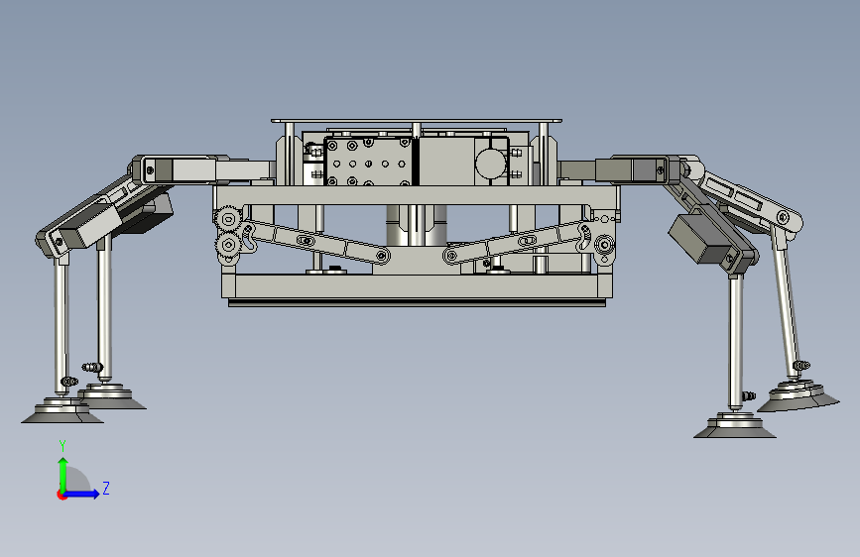The height and width of the screenshot is (557, 860).
Task: Click the Y label on the triad
Action: [62, 445]
